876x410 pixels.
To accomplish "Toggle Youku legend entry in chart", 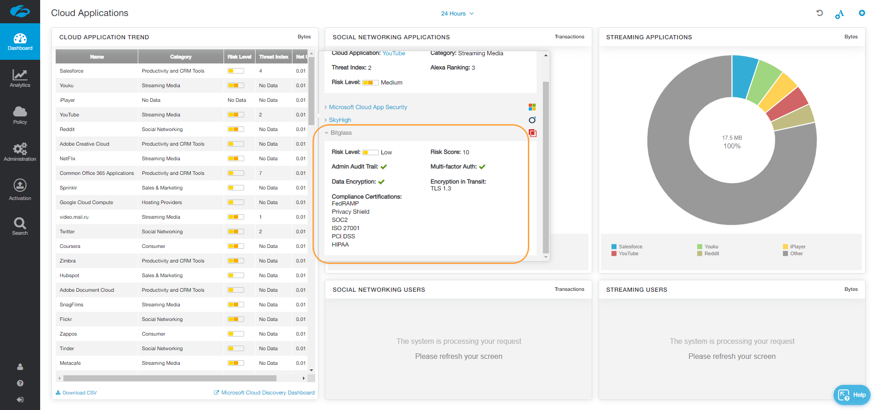I will (x=711, y=247).
